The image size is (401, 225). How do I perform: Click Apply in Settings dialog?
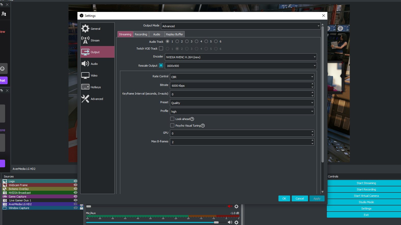(317, 199)
